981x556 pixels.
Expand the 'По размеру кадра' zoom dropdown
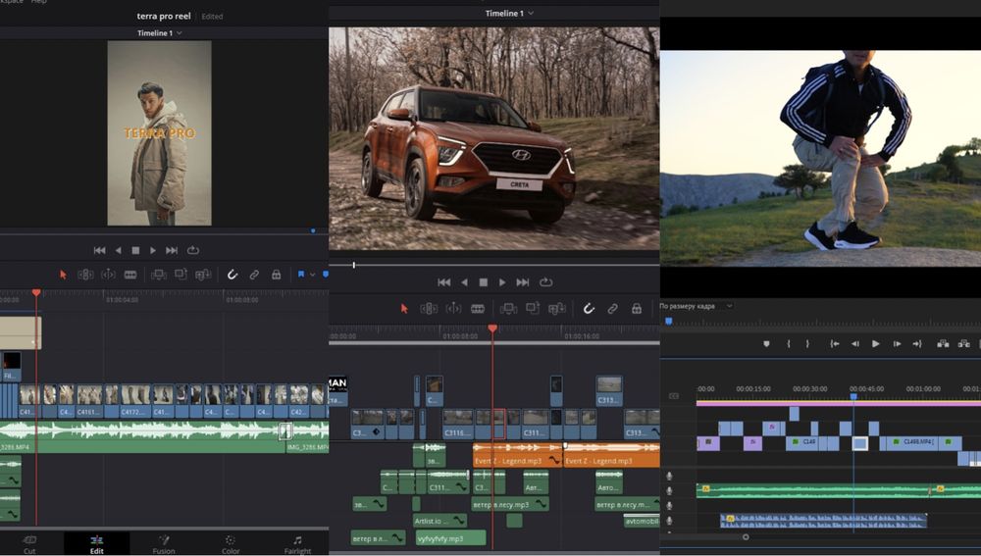pyautogui.click(x=696, y=306)
